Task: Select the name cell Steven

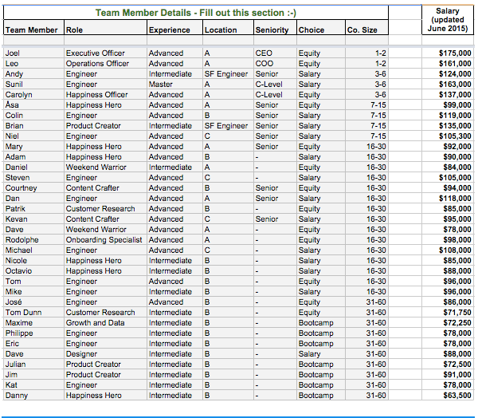Action: click(33, 178)
